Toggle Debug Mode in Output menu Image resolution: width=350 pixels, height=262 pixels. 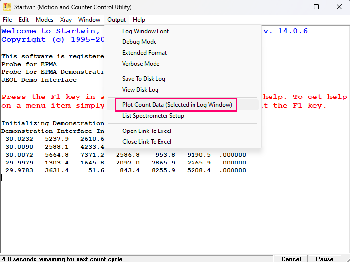[139, 42]
